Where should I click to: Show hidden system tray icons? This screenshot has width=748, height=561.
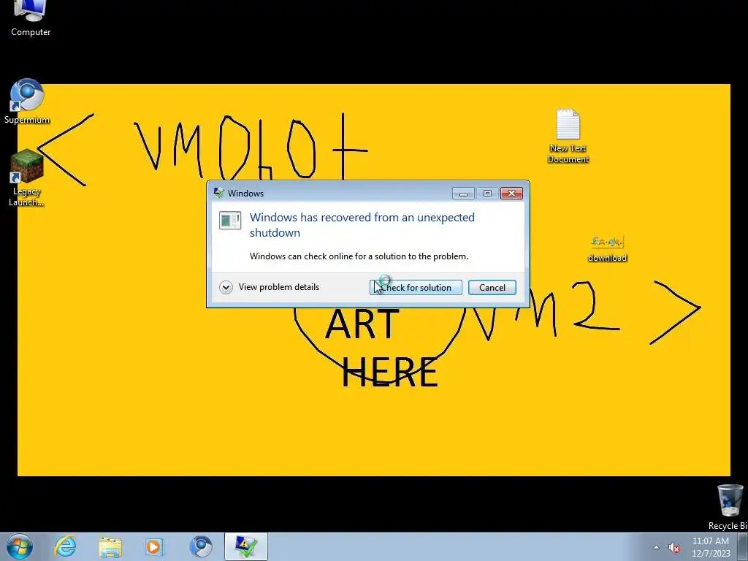[x=657, y=547]
